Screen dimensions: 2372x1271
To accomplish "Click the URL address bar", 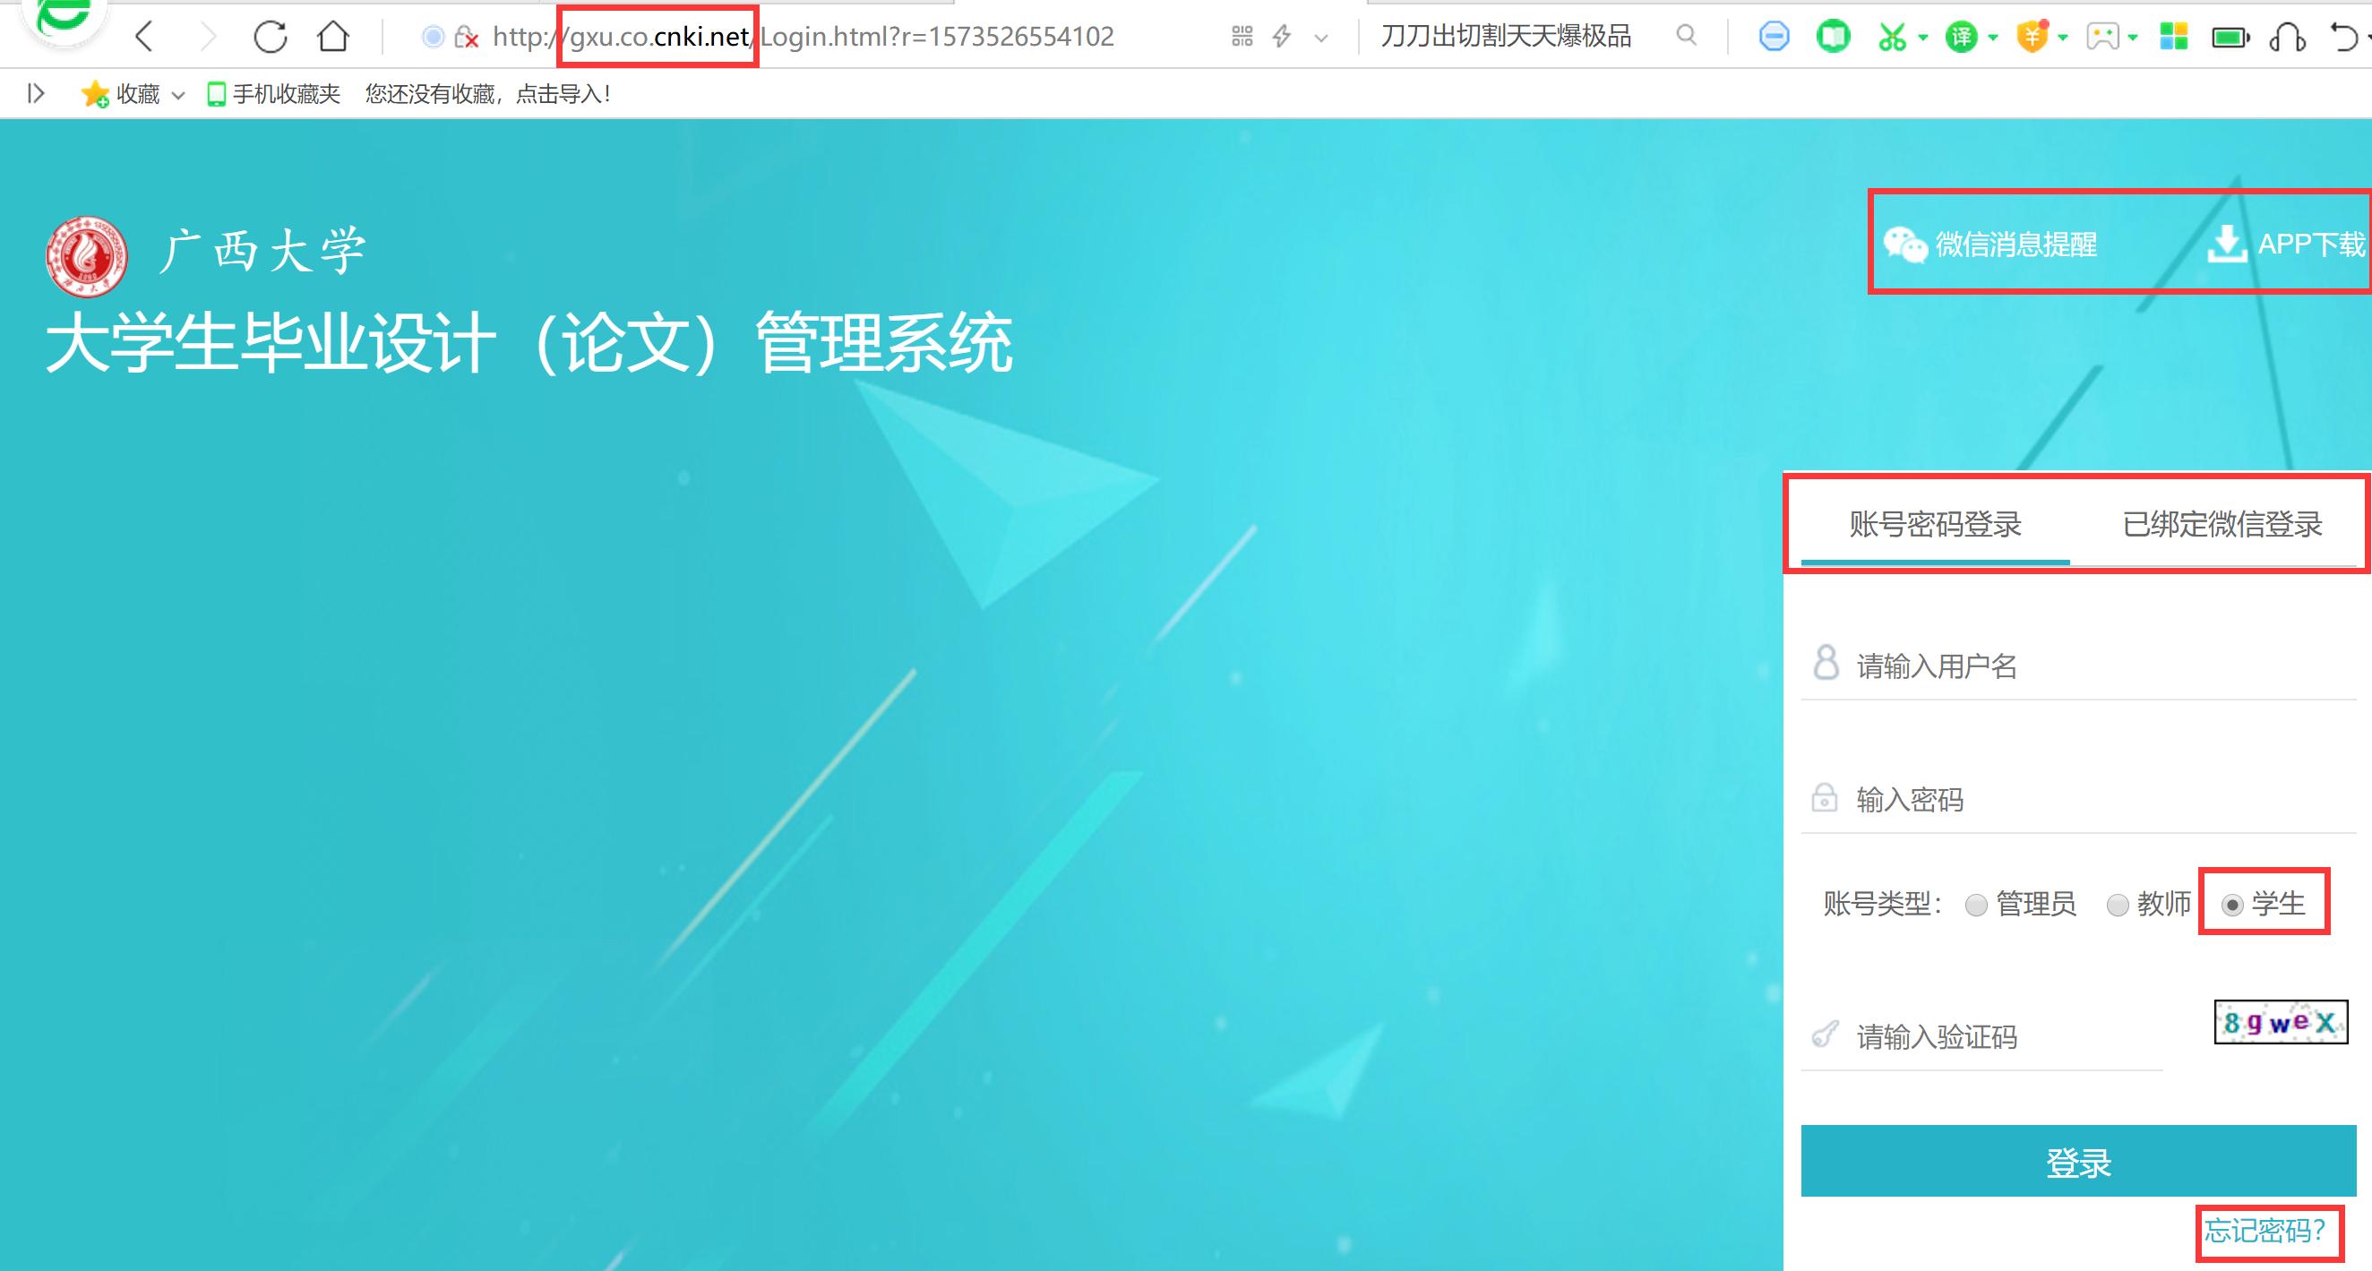I will click(803, 37).
